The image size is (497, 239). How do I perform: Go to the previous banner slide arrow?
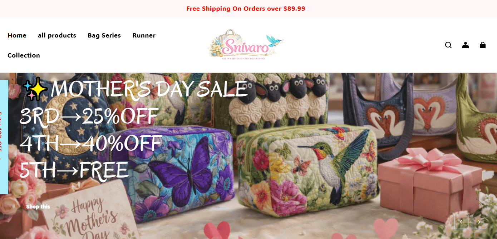tap(461, 222)
